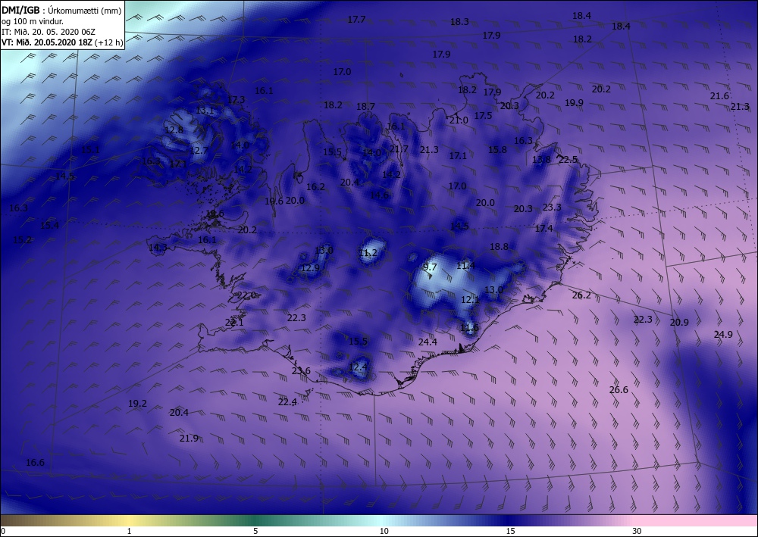The image size is (758, 537).
Task: Click the 21.9 value in the southwest sea
Action: coord(189,438)
